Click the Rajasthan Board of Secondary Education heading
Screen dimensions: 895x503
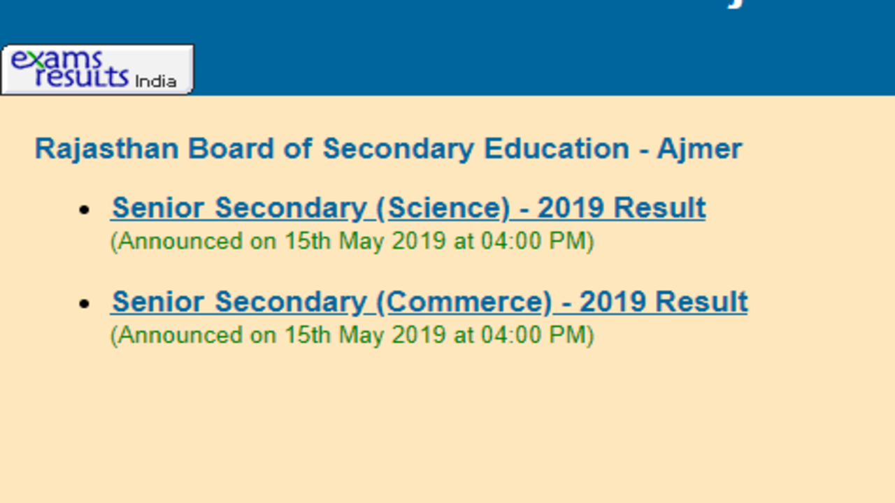pos(388,149)
